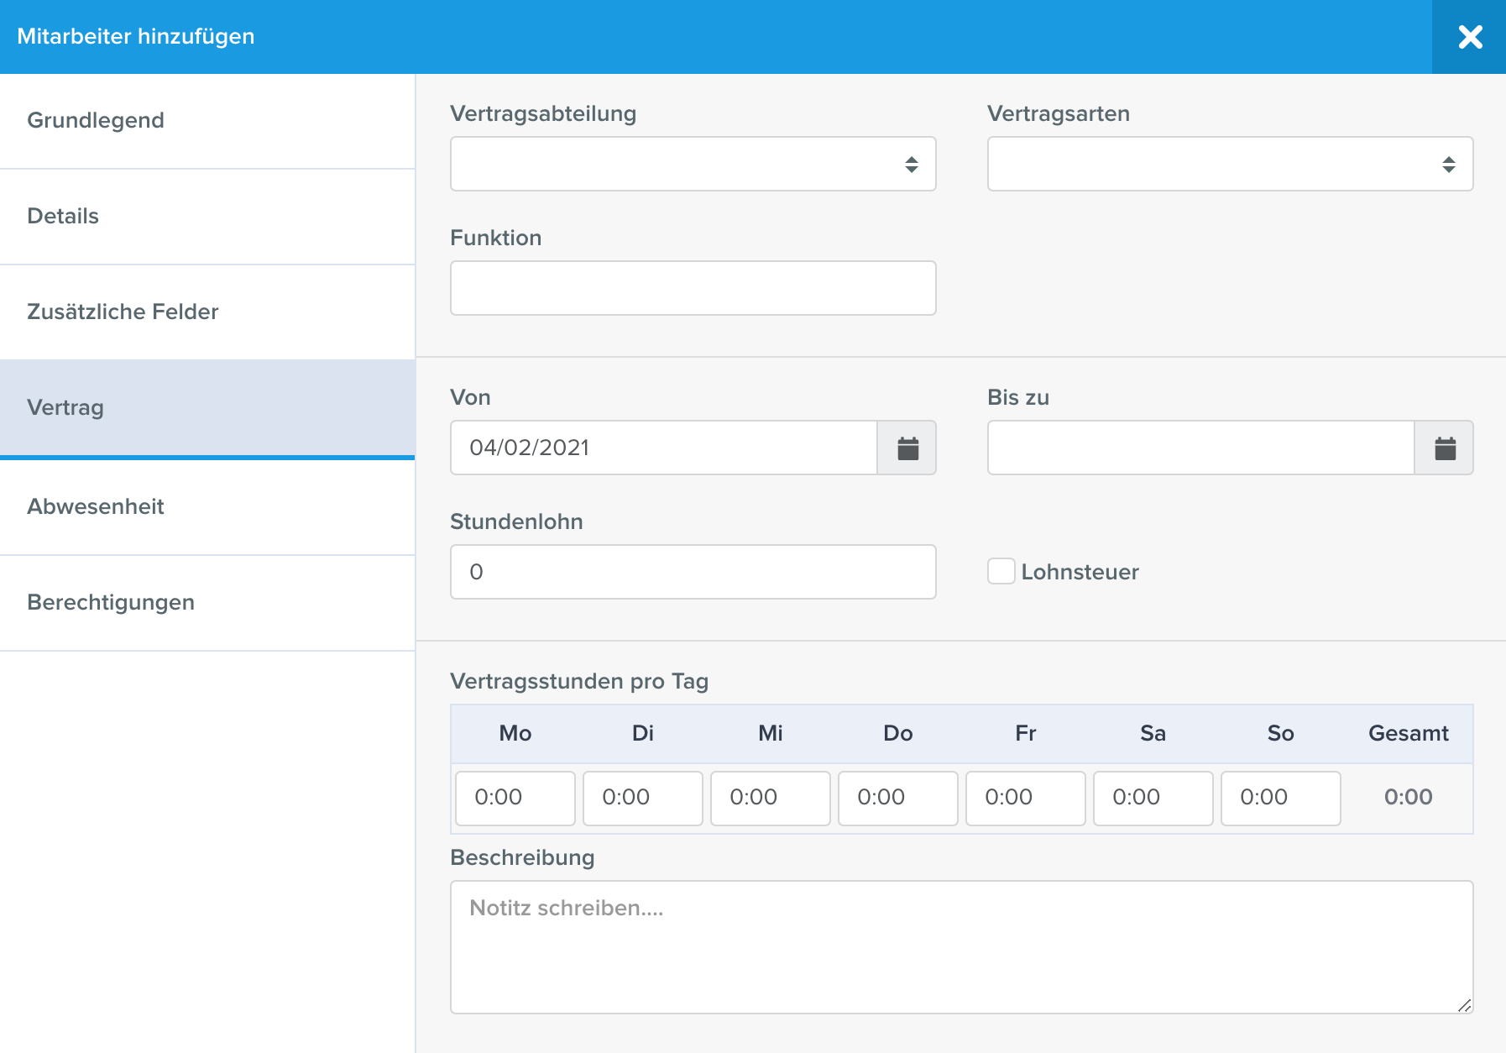
Task: Open the Von date calendar picker
Action: click(x=907, y=448)
